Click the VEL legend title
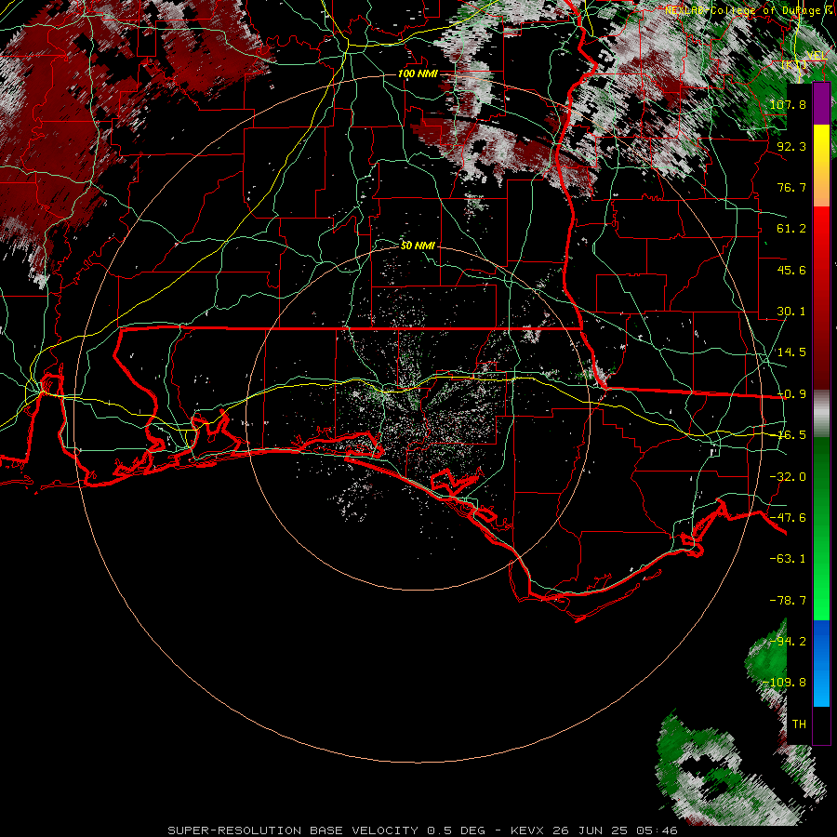 [817, 56]
